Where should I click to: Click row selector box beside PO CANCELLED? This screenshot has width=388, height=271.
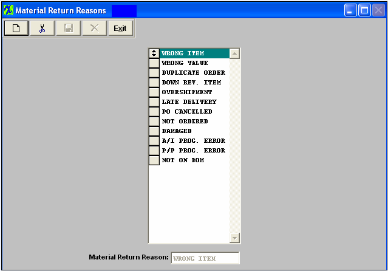pyautogui.click(x=154, y=111)
